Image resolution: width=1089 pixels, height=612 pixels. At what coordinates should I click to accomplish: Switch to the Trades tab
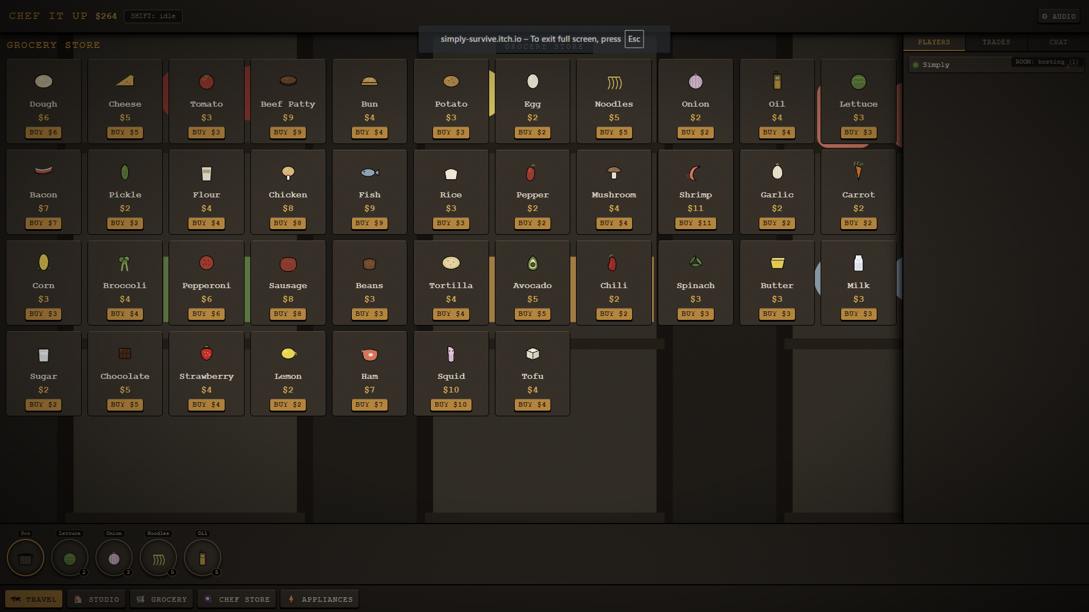click(996, 42)
